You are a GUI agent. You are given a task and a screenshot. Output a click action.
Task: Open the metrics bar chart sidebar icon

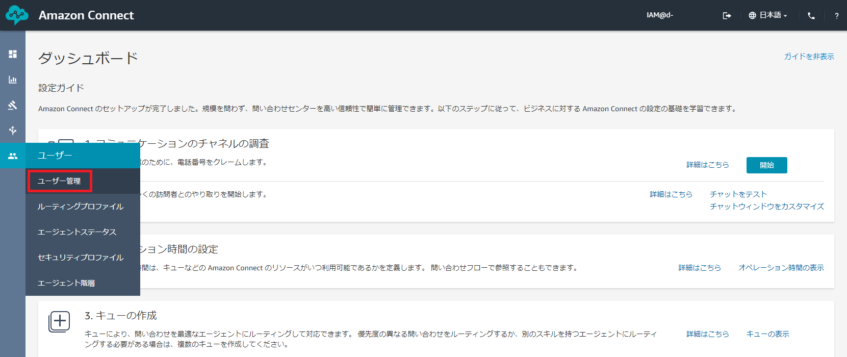[x=13, y=80]
